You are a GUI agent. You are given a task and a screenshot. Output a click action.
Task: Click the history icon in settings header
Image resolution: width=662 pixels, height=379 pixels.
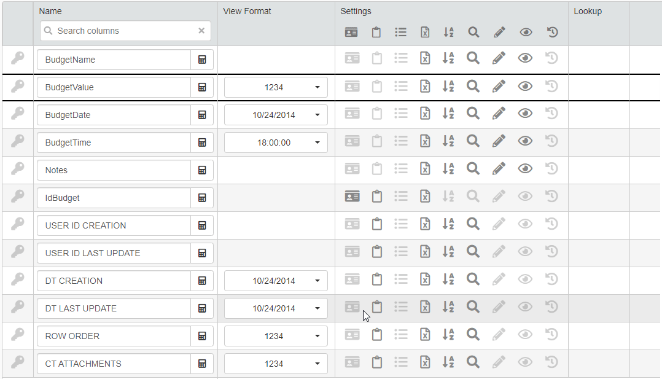(552, 33)
